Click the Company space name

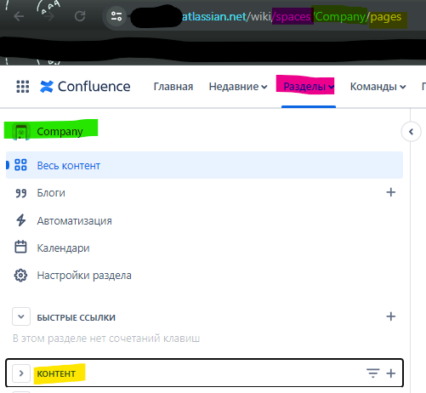[60, 132]
